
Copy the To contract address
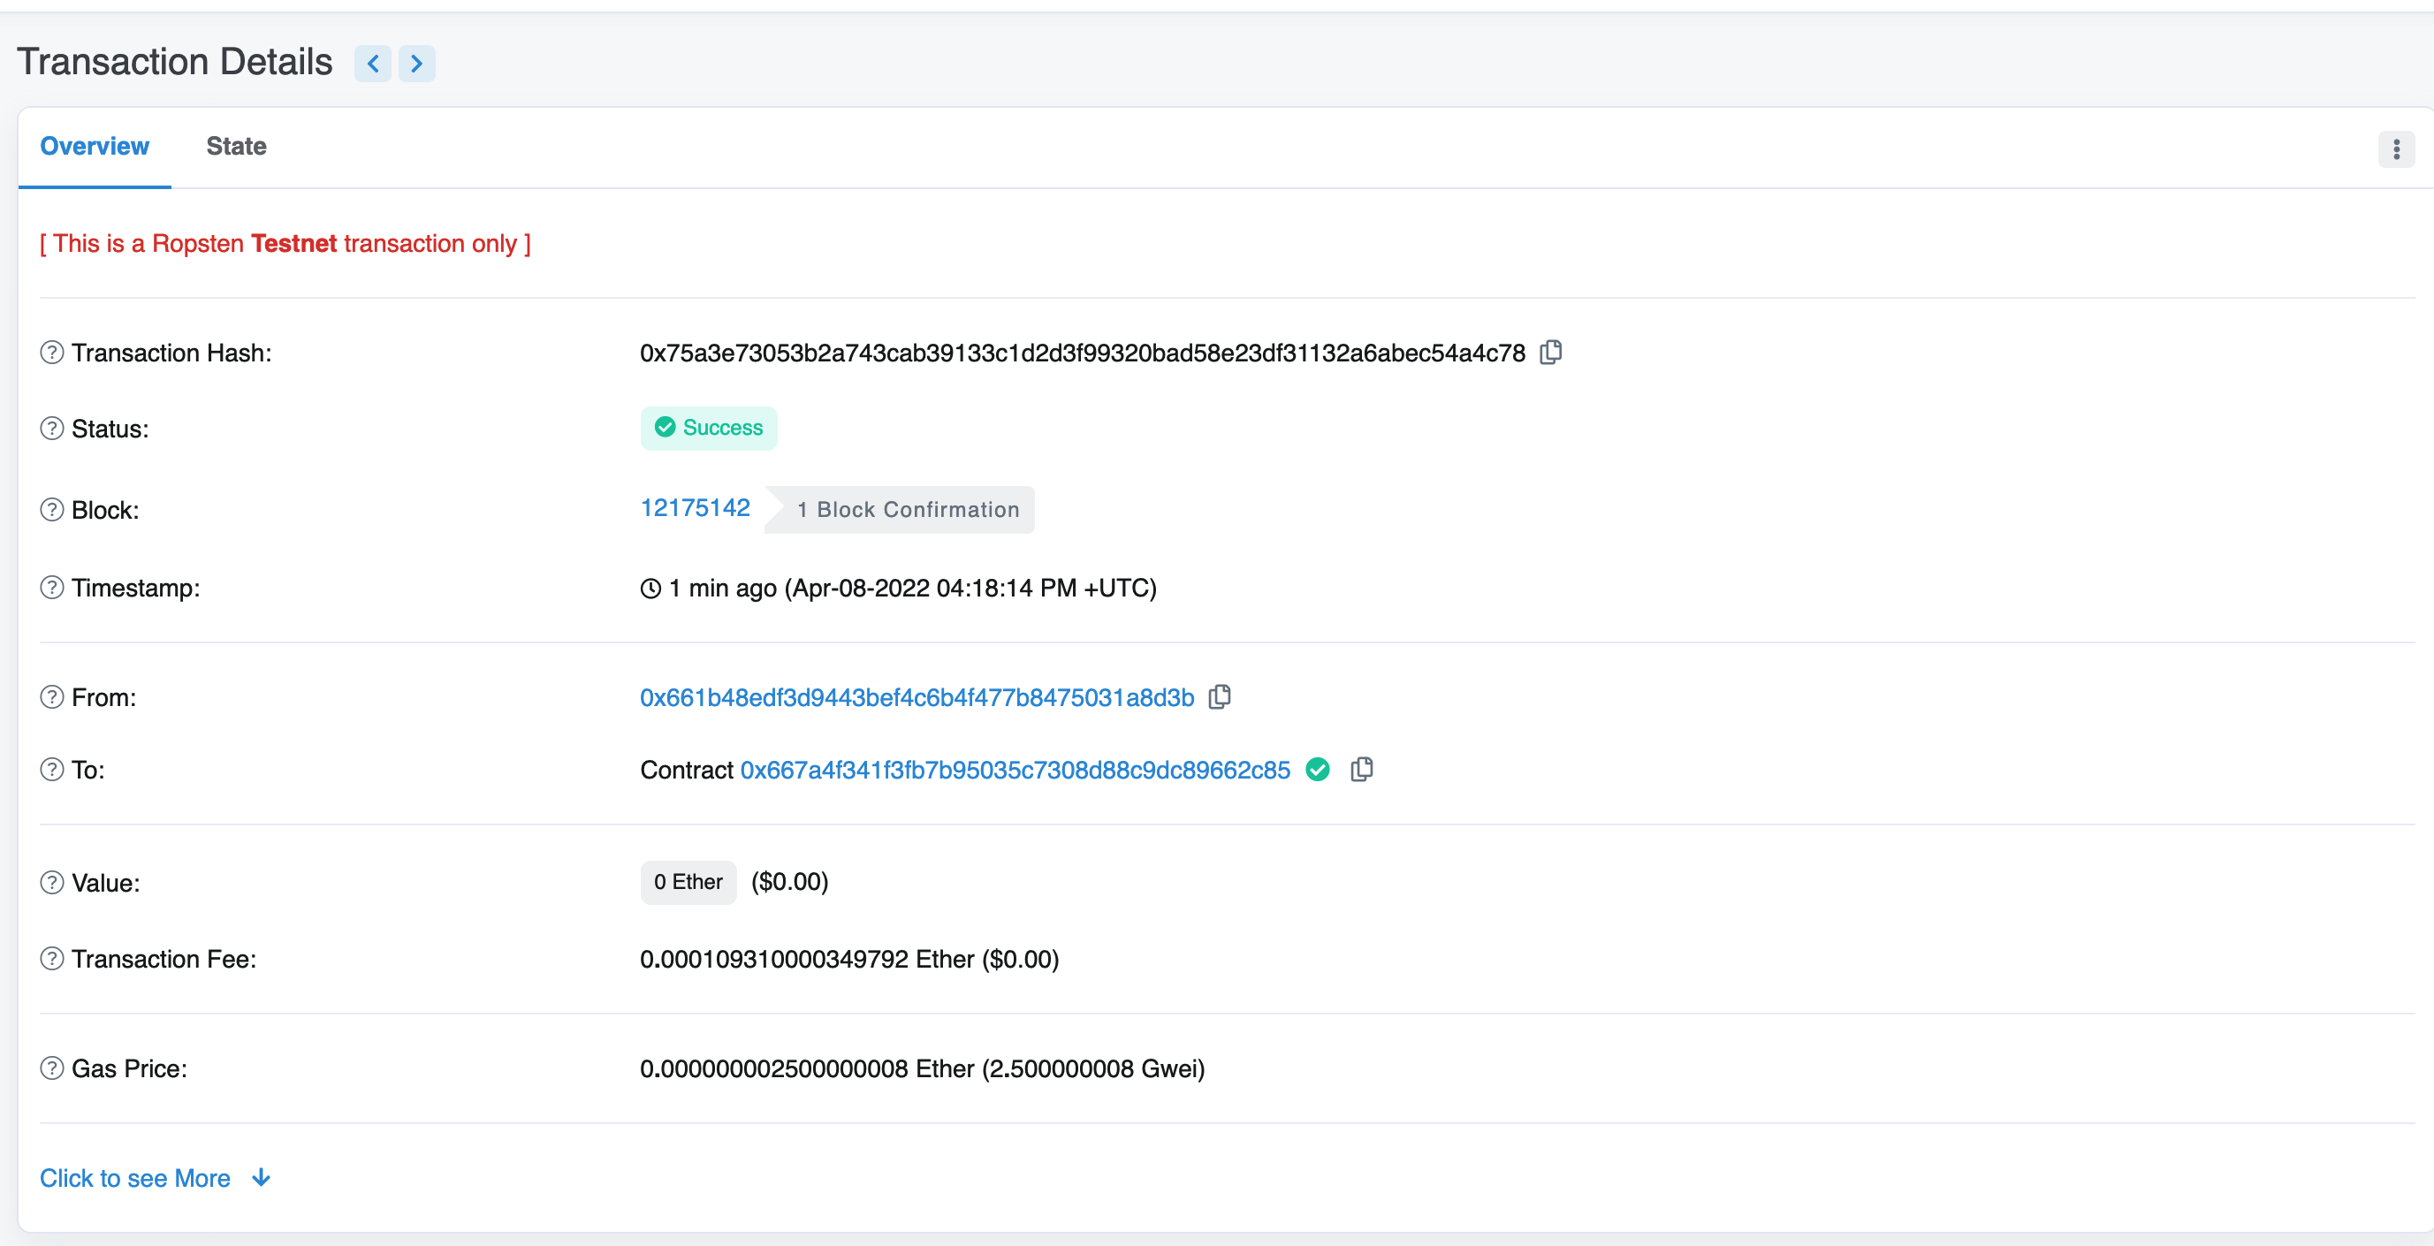point(1362,770)
